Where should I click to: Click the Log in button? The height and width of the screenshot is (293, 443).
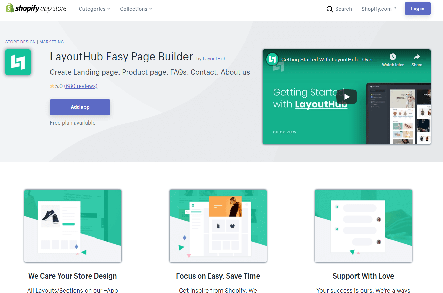[x=418, y=9]
